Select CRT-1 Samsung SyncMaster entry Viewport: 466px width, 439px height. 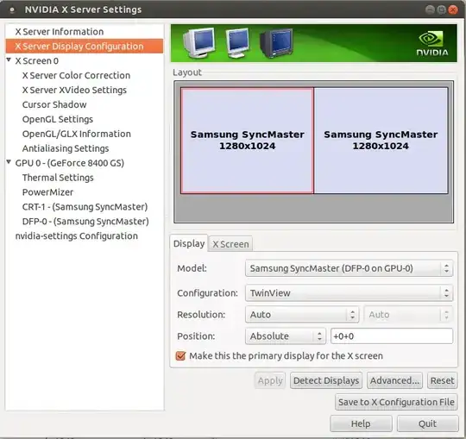coord(85,207)
